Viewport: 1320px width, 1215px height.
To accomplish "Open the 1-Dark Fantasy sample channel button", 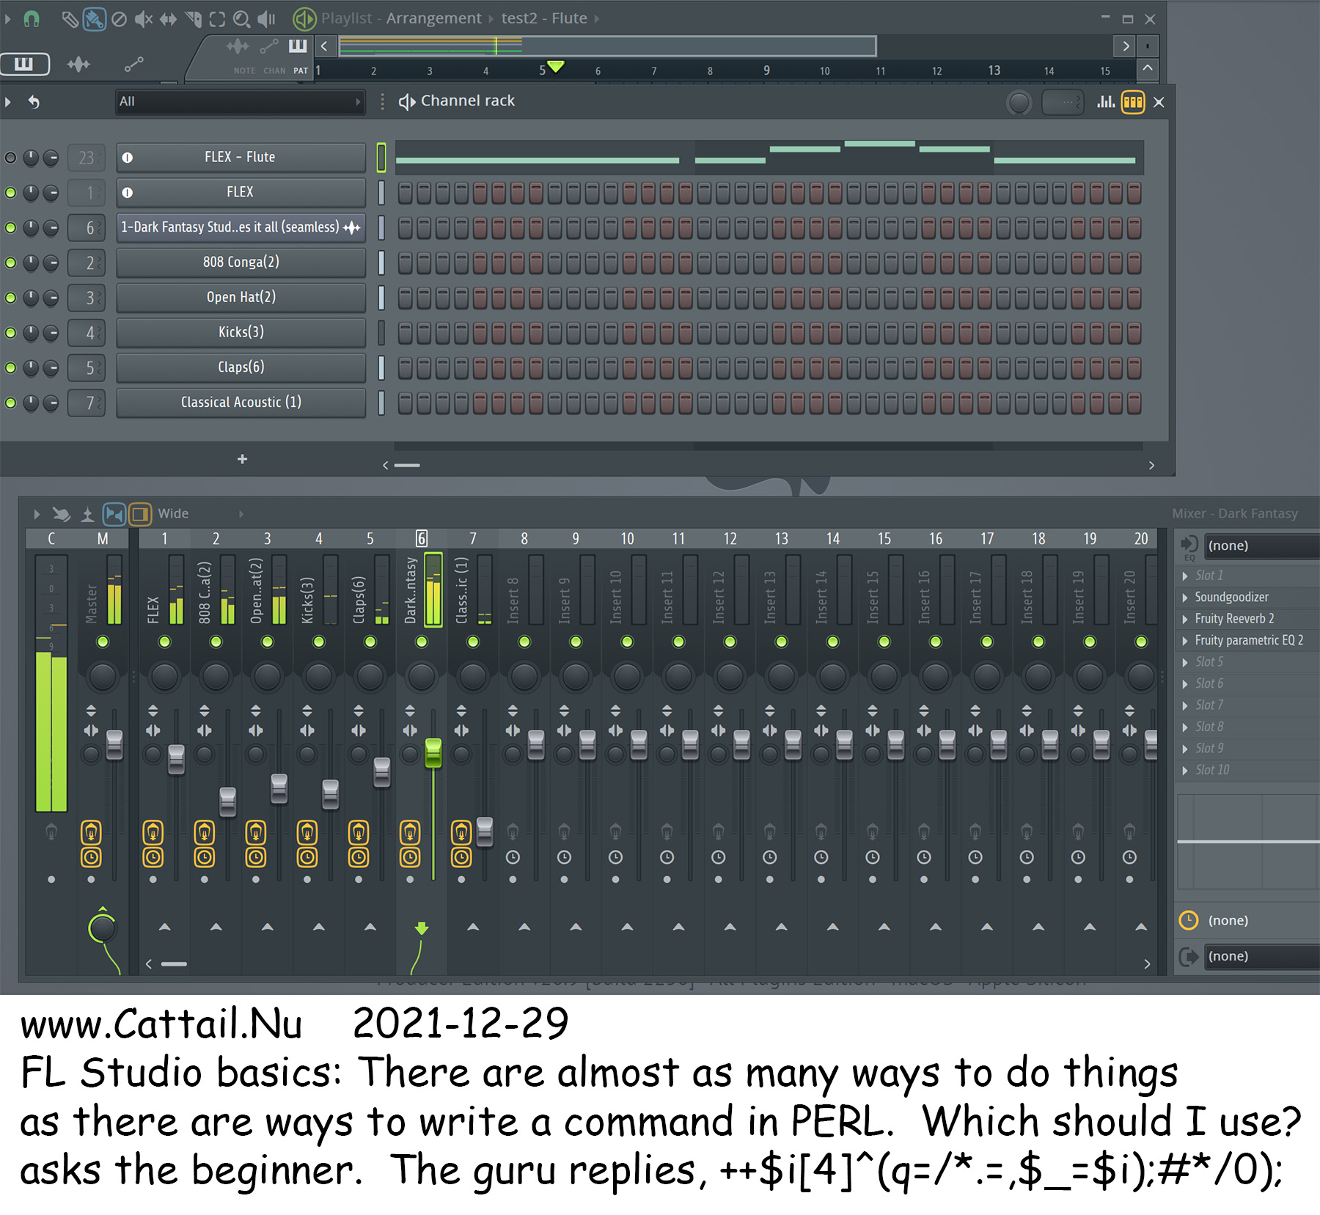I will click(241, 227).
